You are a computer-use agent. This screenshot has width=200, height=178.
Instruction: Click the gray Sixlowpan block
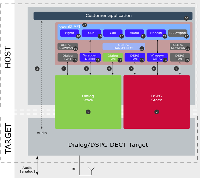click(178, 33)
